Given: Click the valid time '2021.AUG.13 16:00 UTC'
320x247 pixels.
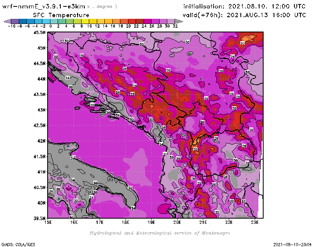Looking at the screenshot, I should pyautogui.click(x=266, y=15).
